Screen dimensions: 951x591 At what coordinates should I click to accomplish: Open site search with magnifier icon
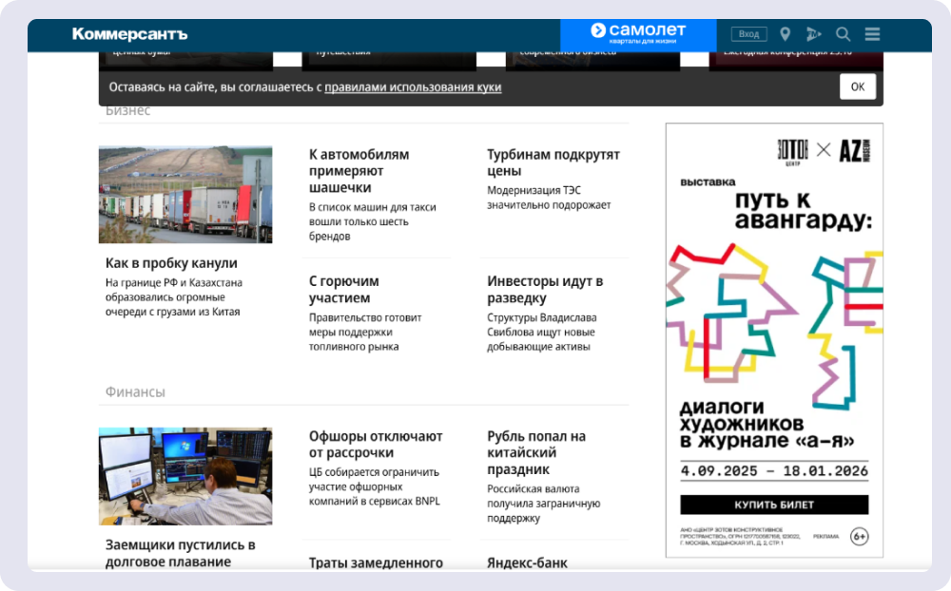click(x=844, y=34)
